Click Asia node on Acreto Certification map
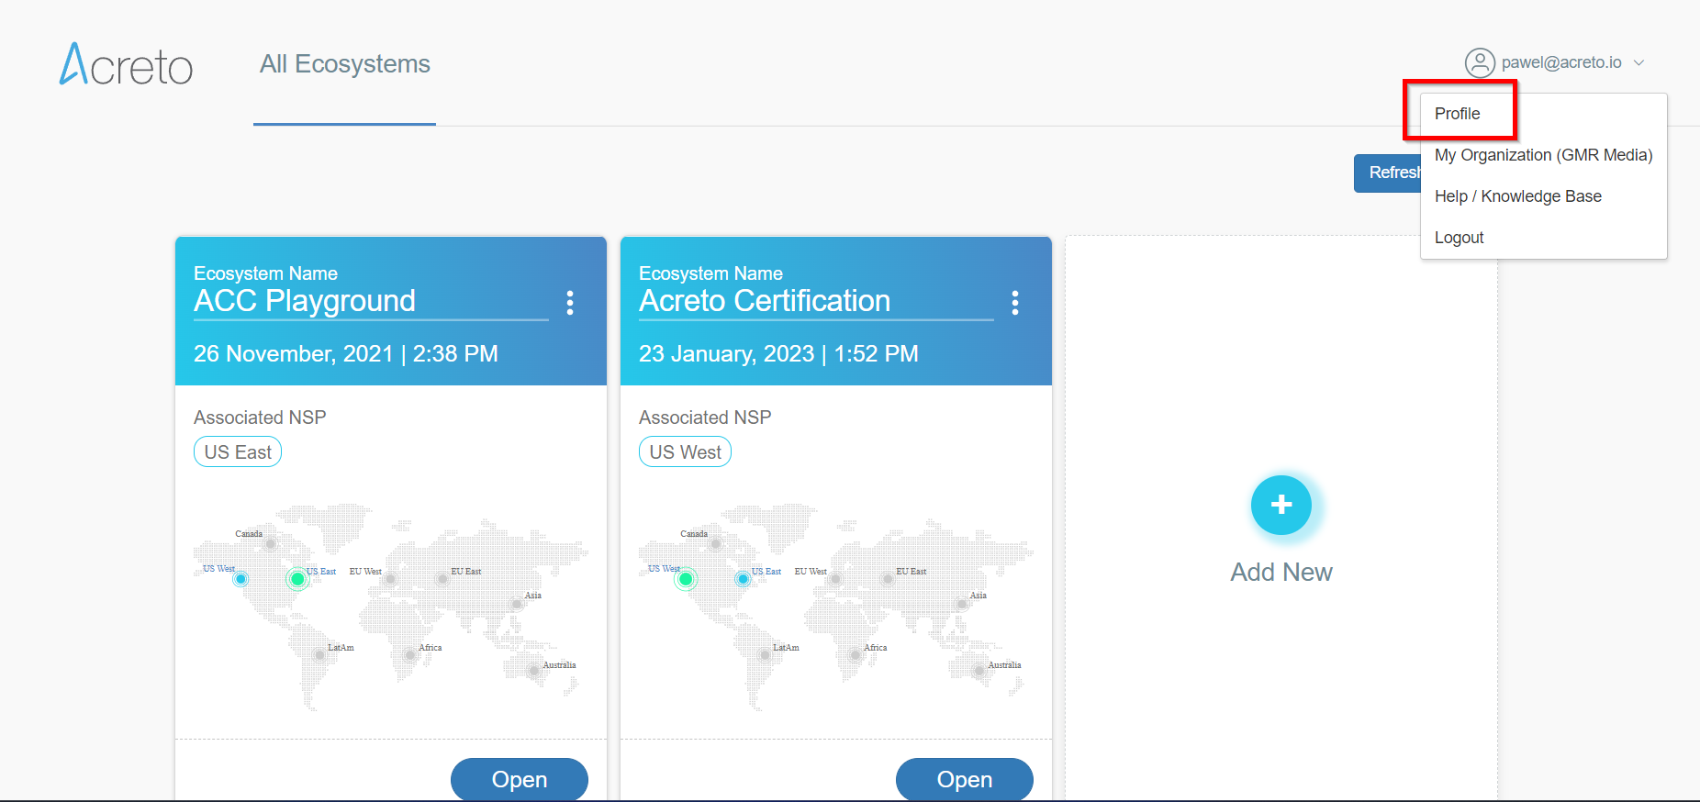The image size is (1700, 802). tap(962, 604)
